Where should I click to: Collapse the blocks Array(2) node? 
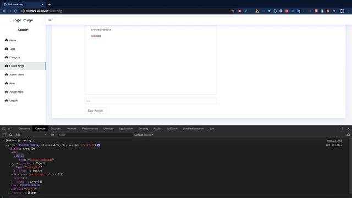[9, 149]
